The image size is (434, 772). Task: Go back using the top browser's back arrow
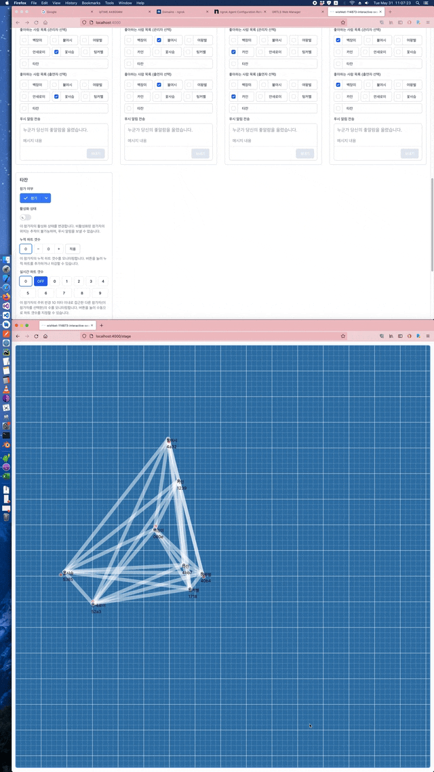point(18,22)
